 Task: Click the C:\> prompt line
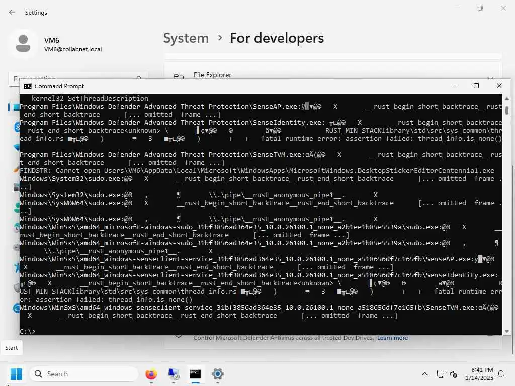pos(28,332)
